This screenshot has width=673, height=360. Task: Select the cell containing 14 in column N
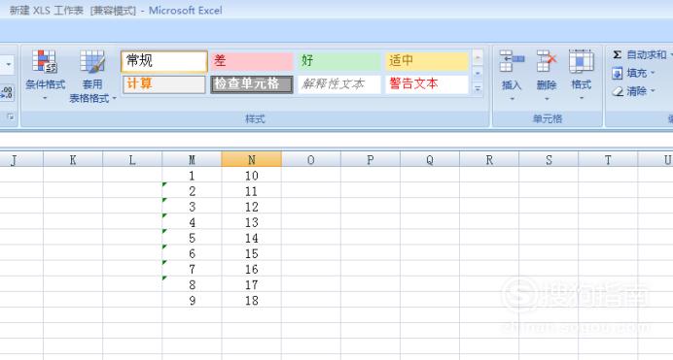point(252,238)
